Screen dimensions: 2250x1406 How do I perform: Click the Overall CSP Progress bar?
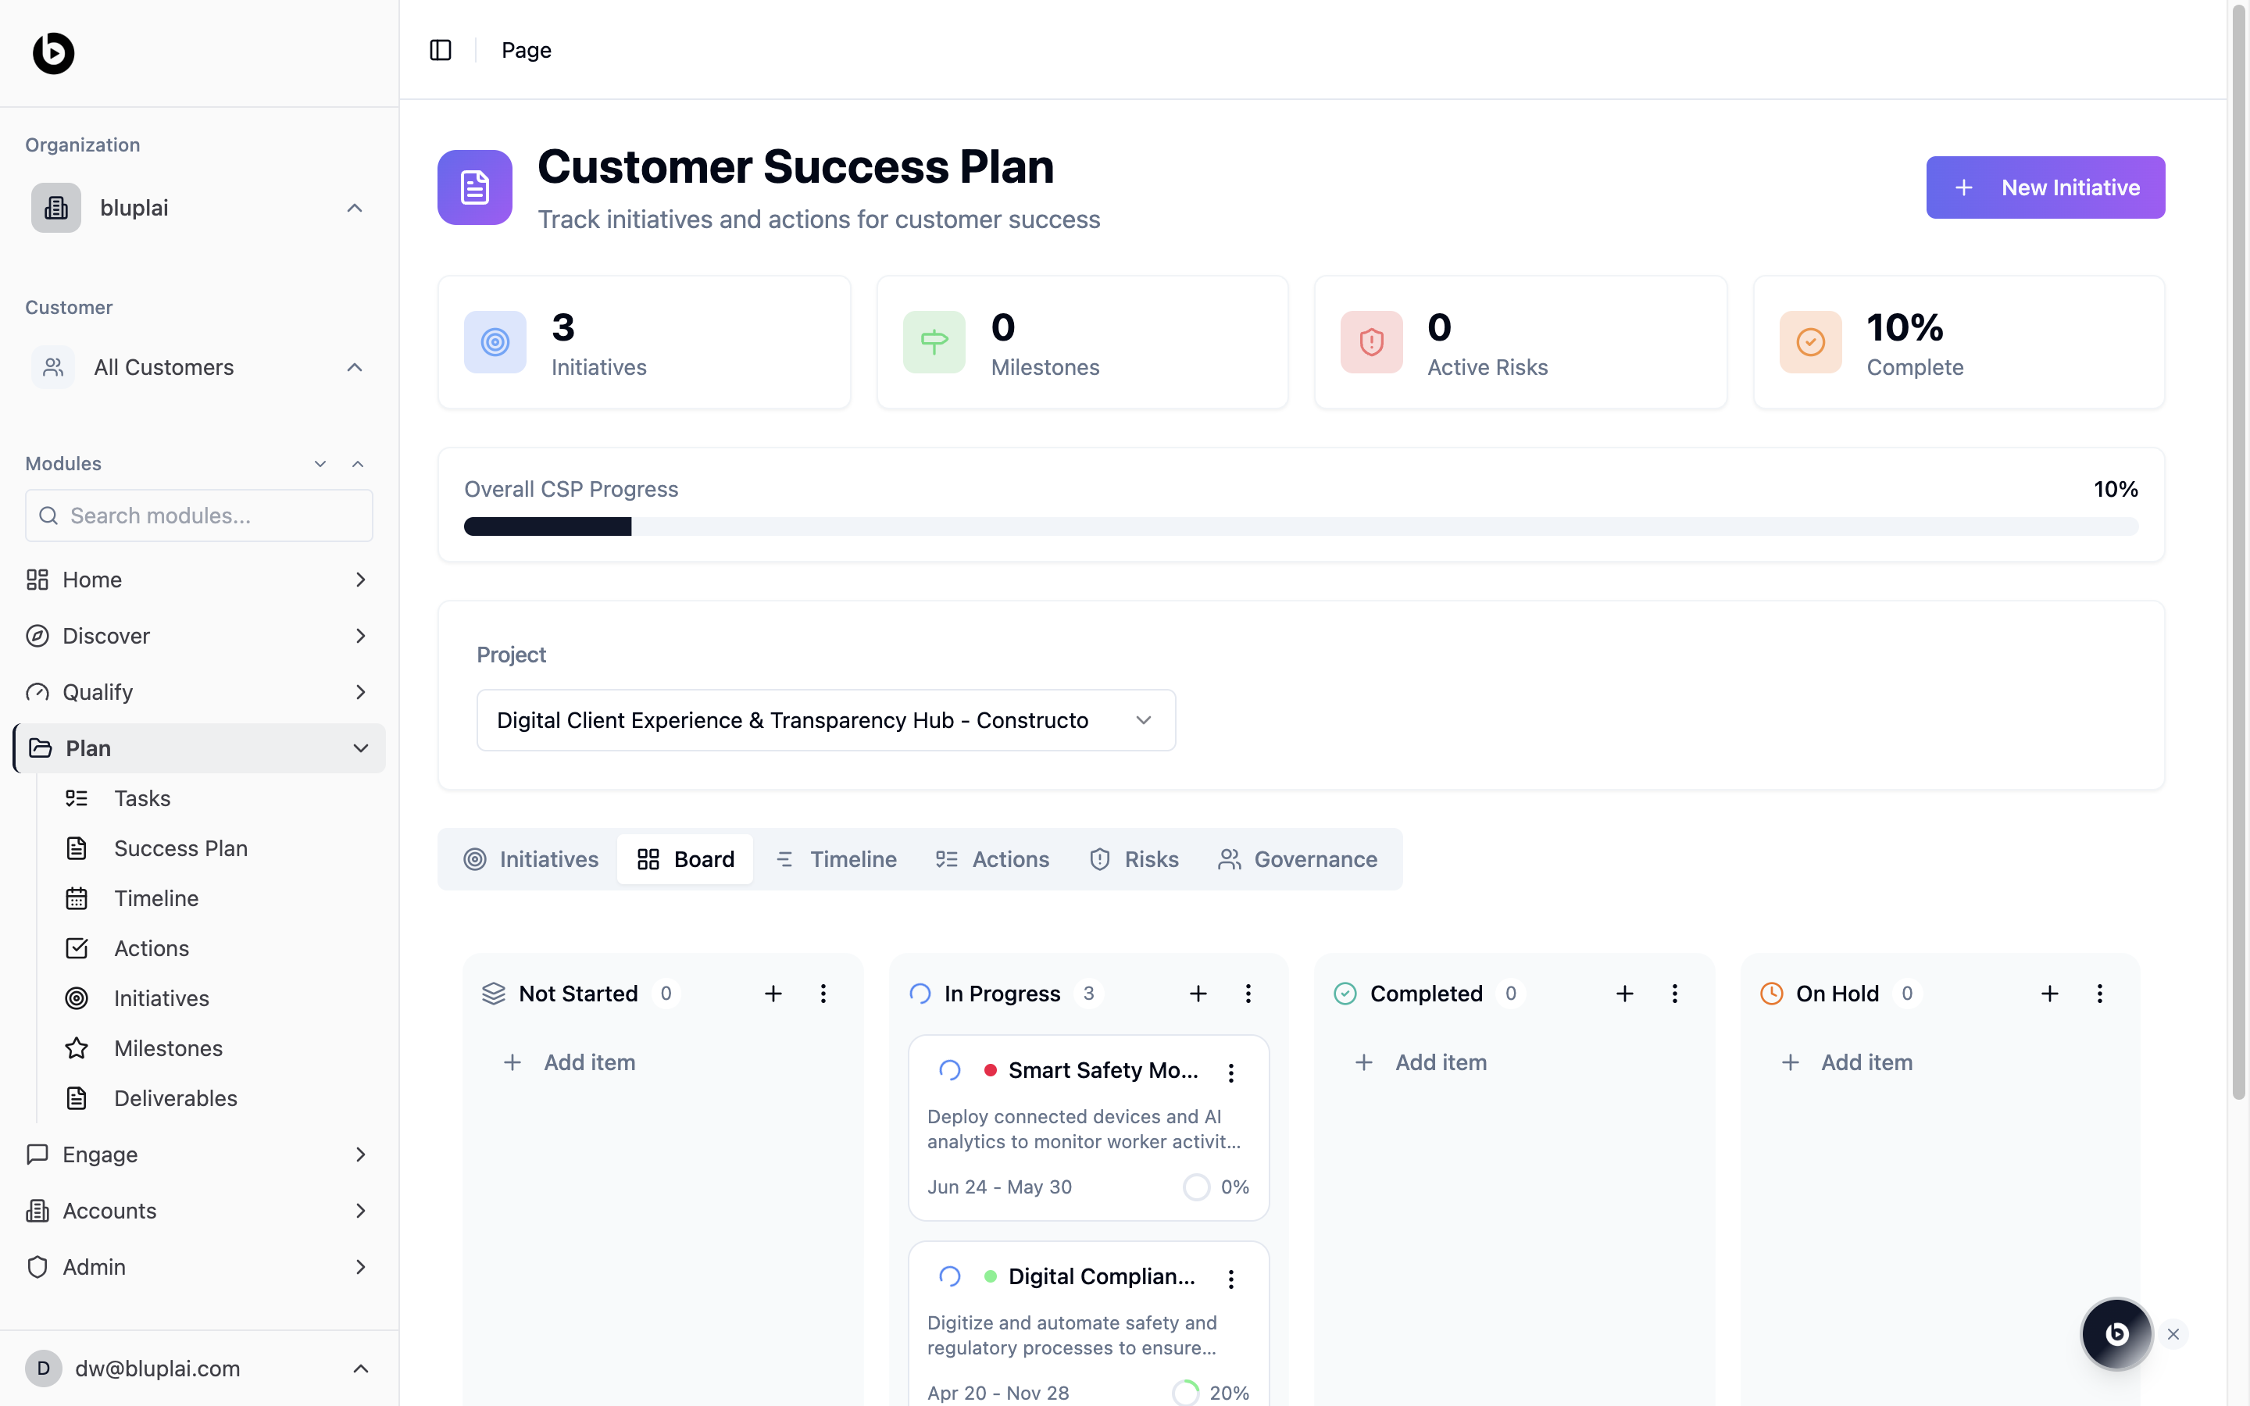click(x=1300, y=526)
